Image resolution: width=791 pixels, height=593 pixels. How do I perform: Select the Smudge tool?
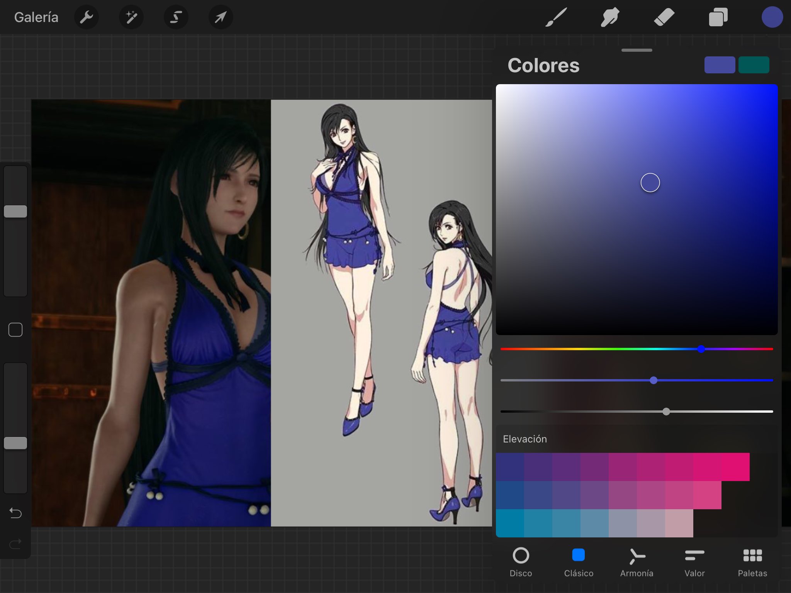(610, 17)
